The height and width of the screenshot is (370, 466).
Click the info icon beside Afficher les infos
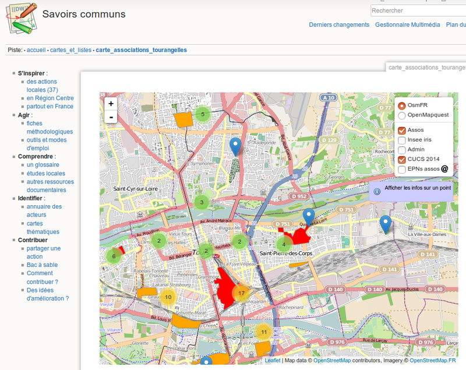coord(377,191)
